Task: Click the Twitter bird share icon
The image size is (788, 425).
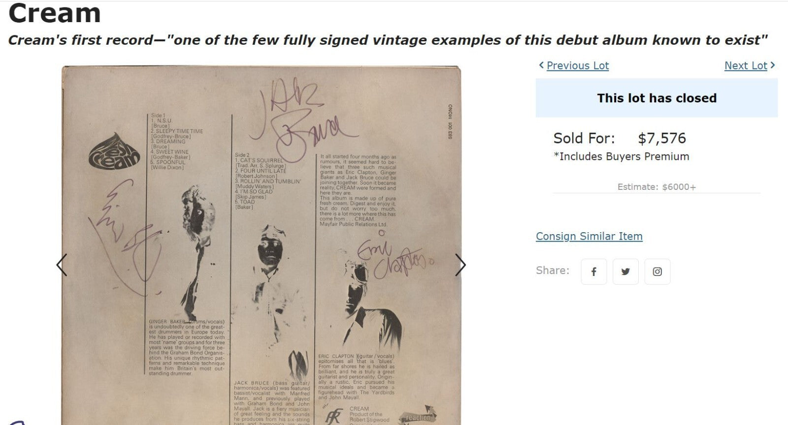Action: click(625, 271)
